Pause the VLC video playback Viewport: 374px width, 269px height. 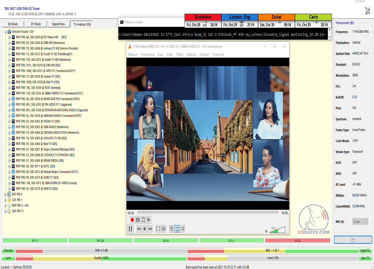pos(130,229)
